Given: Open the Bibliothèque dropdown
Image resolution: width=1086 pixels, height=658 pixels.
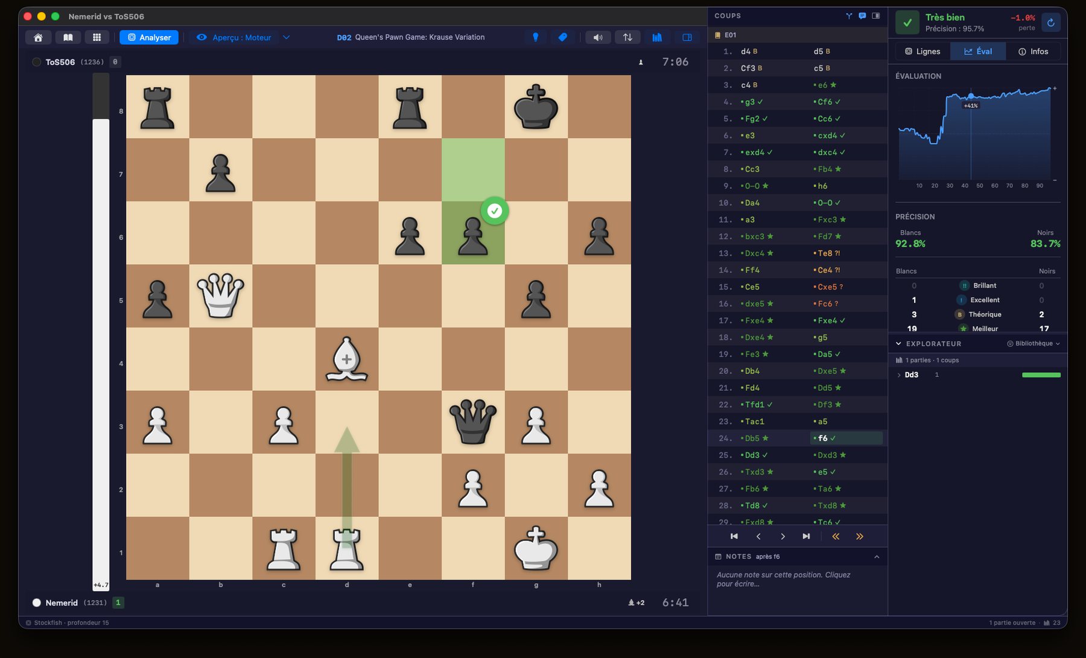Looking at the screenshot, I should pos(1034,344).
